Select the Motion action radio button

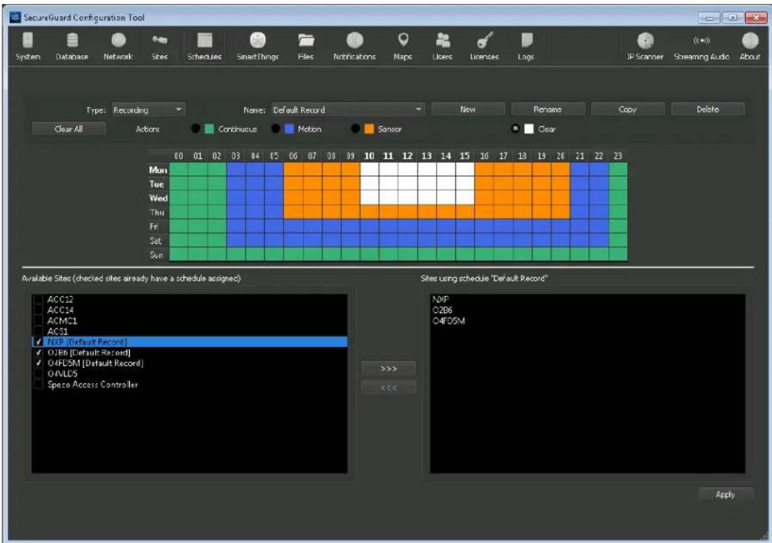pos(276,129)
